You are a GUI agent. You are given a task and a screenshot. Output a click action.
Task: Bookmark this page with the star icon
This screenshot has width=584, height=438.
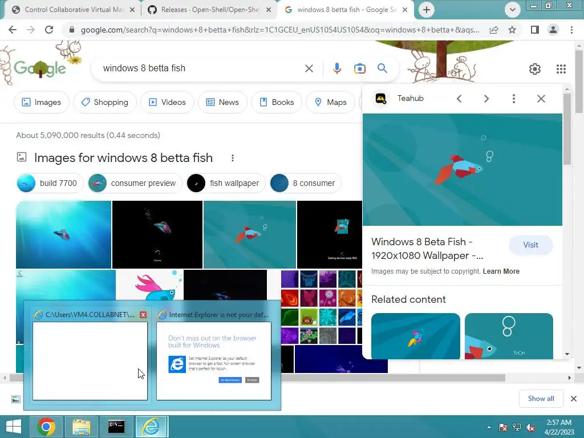click(512, 30)
